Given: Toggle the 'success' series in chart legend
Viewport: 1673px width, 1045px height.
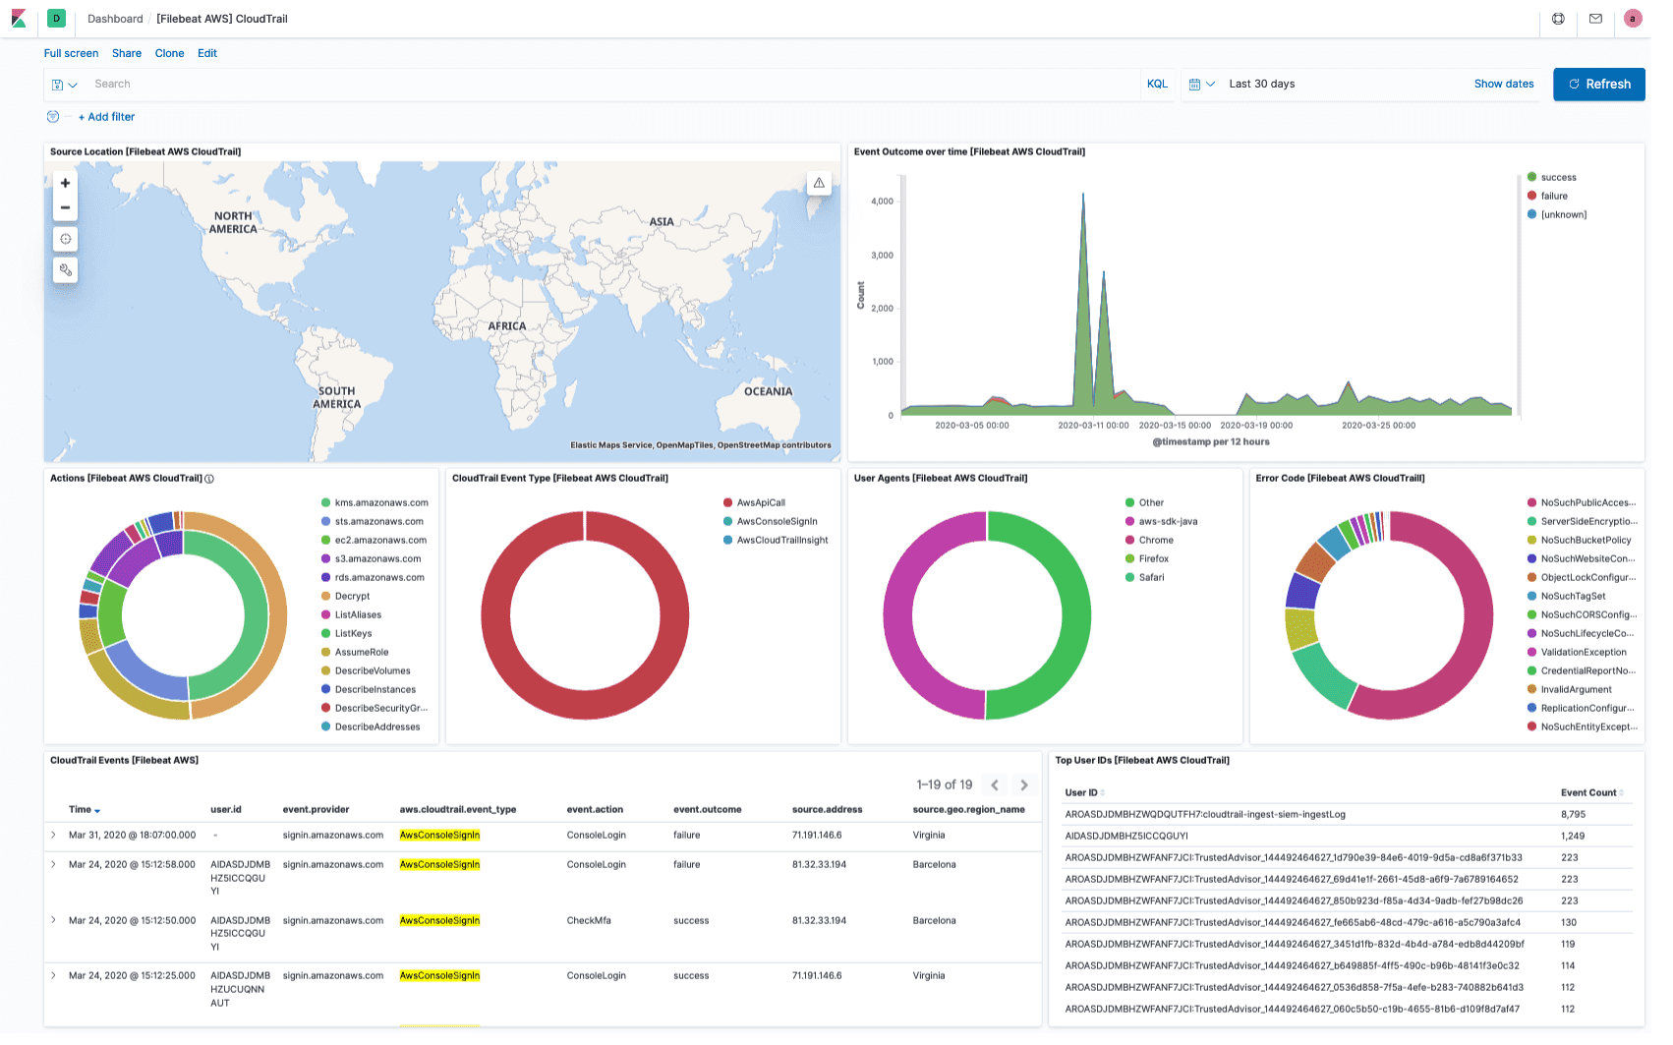Looking at the screenshot, I should (x=1558, y=178).
